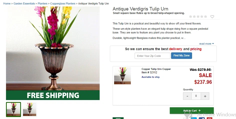
Task: Return to Home via breadcrumb
Action: coord(7,3)
